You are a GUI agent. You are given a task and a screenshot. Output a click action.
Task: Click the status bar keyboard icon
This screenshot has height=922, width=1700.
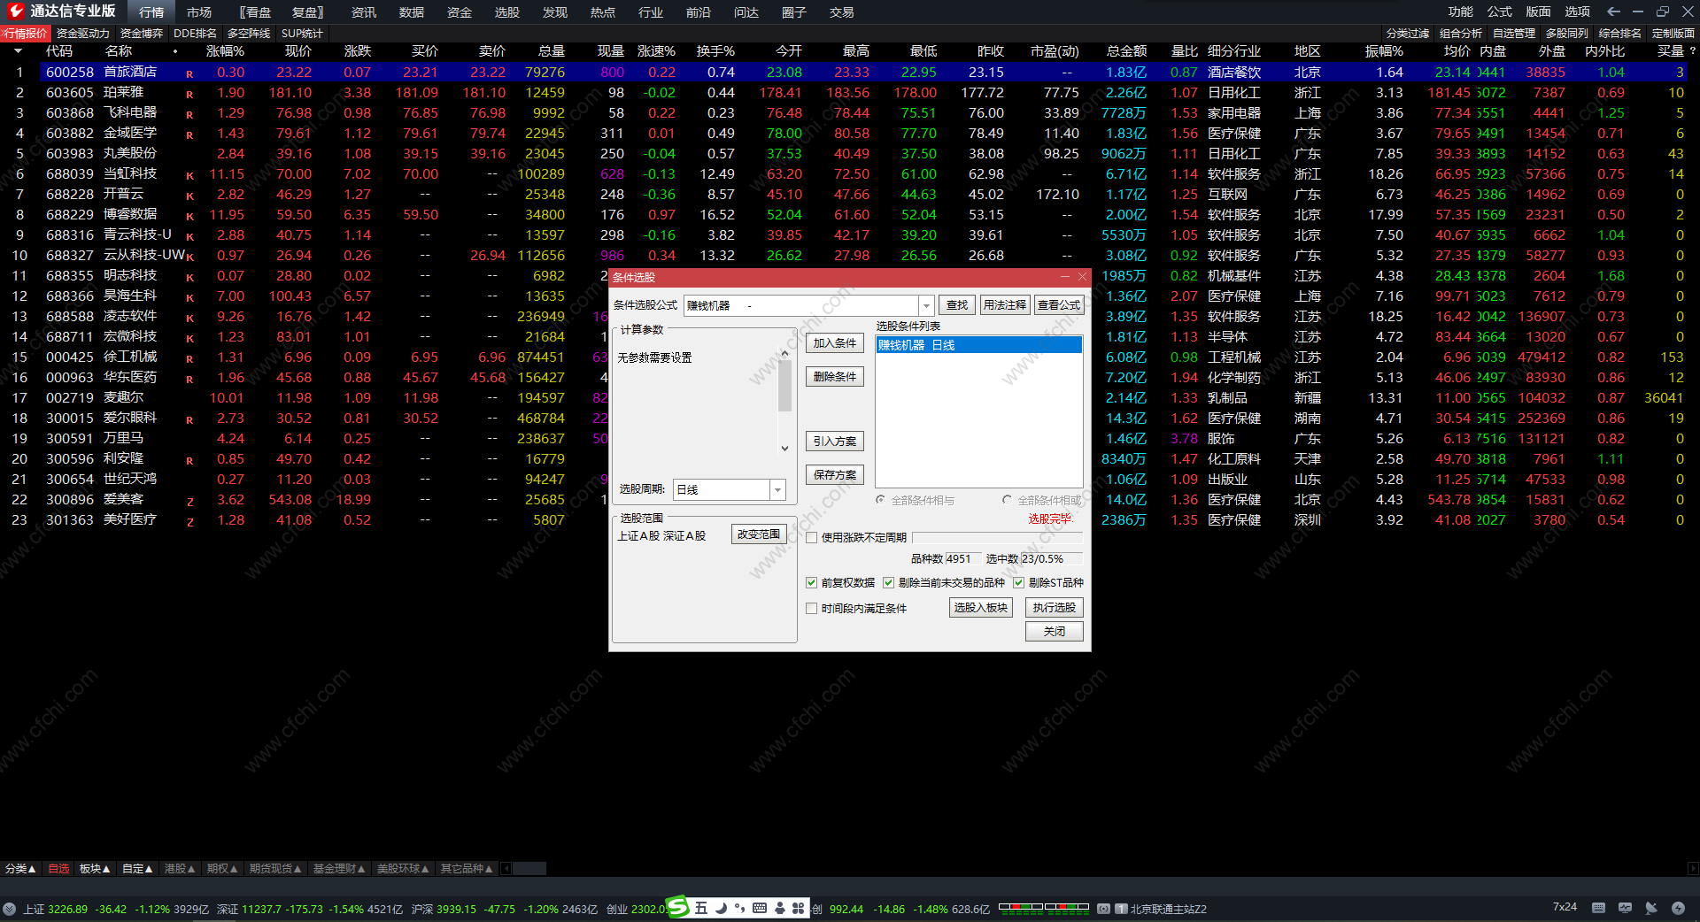pos(1598,908)
